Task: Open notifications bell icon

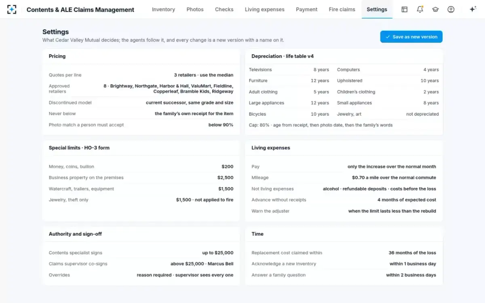Action: [x=420, y=9]
